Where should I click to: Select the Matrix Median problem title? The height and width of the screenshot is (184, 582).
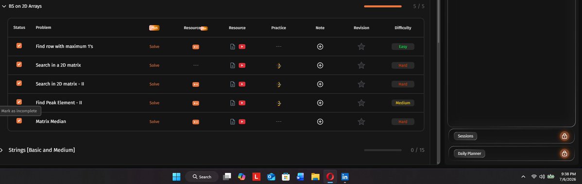51,122
